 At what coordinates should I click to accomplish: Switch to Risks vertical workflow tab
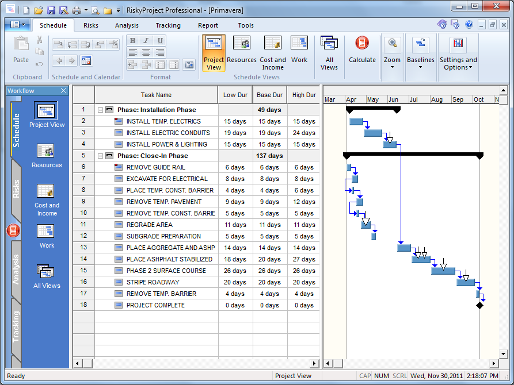pyautogui.click(x=16, y=188)
